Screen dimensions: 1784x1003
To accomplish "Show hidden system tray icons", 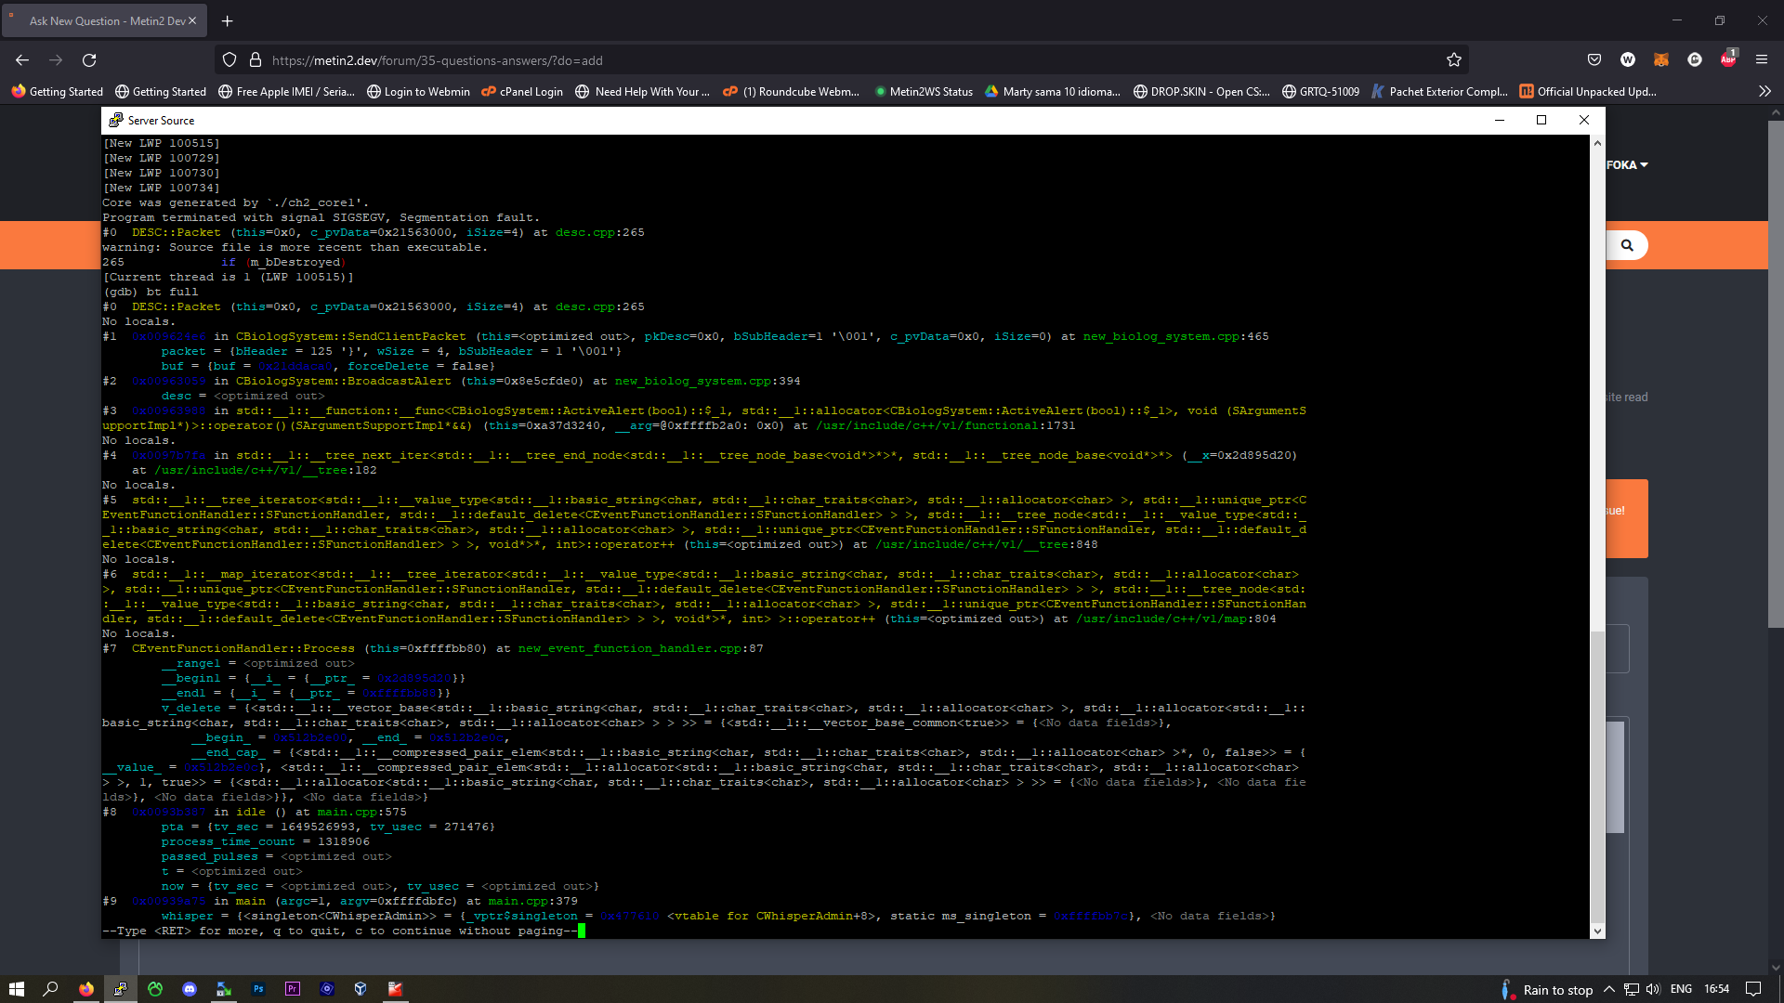I will pos(1609,989).
